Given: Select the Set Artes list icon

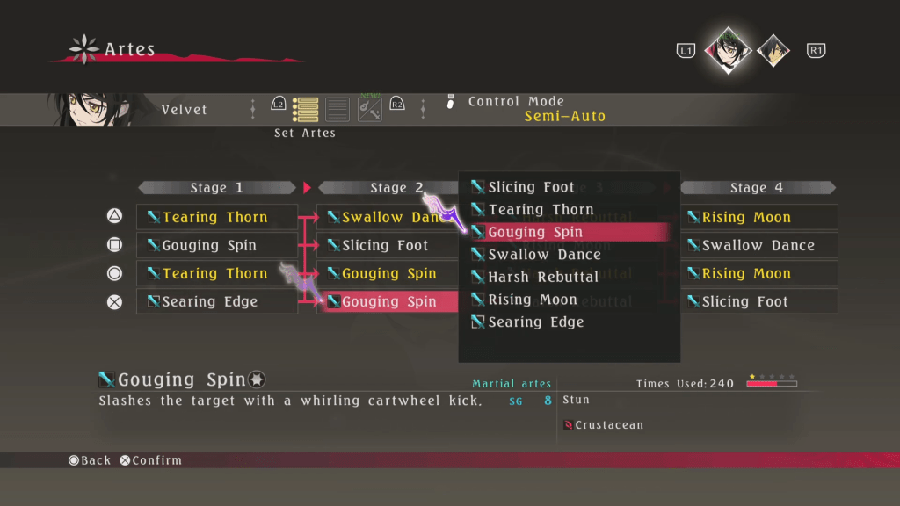Looking at the screenshot, I should point(306,109).
